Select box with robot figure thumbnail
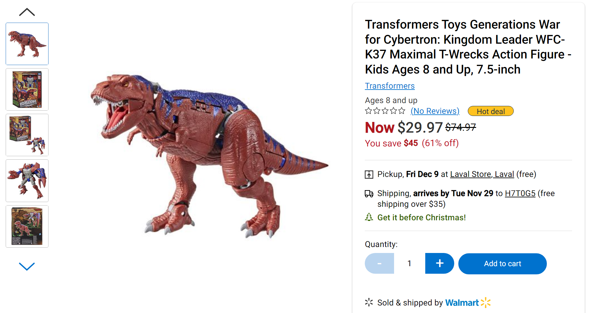This screenshot has width=590, height=313. pos(27,135)
